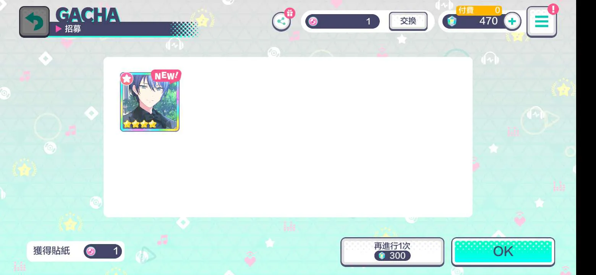This screenshot has height=275, width=596.
Task: Tap the crystal icon beside 300 cost
Action: coord(382,256)
